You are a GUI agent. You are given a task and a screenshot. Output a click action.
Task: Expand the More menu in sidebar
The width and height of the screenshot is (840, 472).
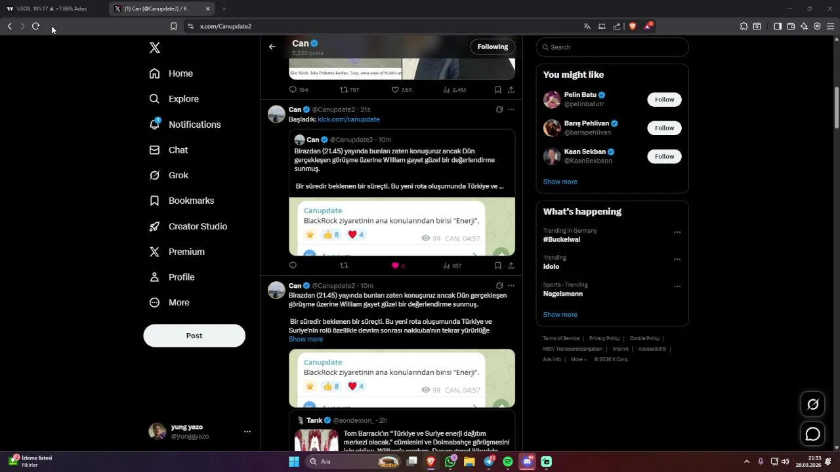tap(169, 303)
